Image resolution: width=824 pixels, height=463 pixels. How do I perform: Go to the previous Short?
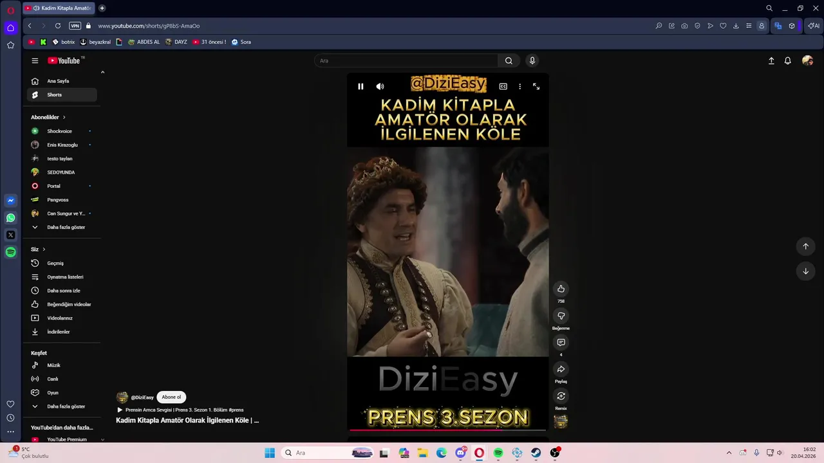tap(805, 246)
